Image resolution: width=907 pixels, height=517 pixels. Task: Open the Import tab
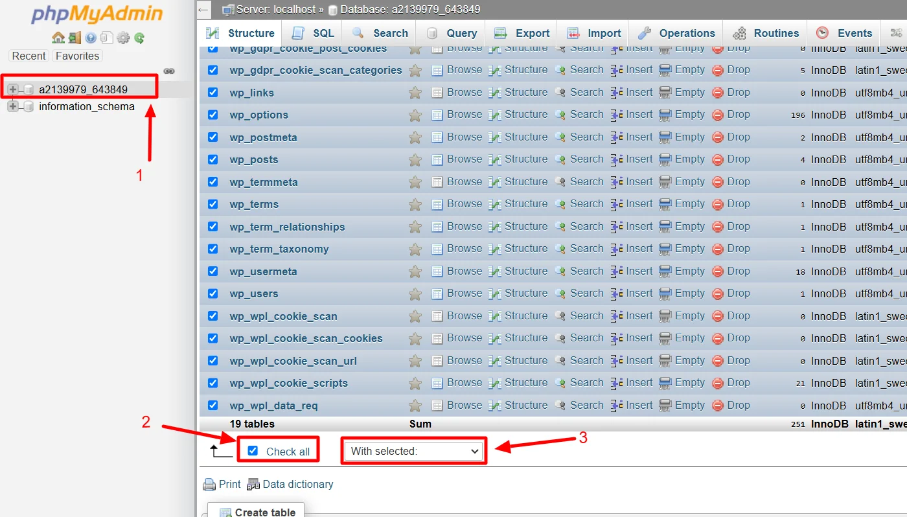coord(594,34)
